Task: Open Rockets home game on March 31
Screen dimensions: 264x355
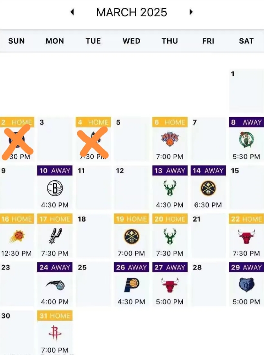Action: tap(55, 333)
